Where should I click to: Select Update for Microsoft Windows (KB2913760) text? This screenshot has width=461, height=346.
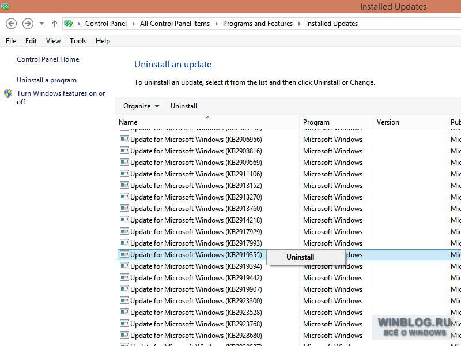point(196,209)
